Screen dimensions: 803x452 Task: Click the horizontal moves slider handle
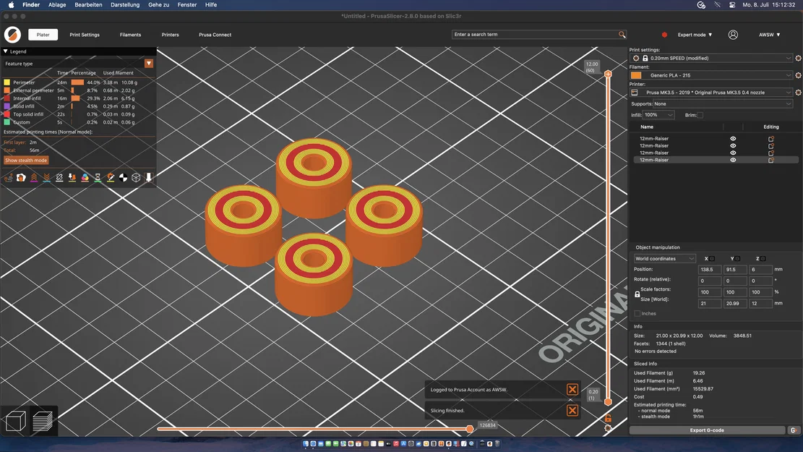(470, 429)
